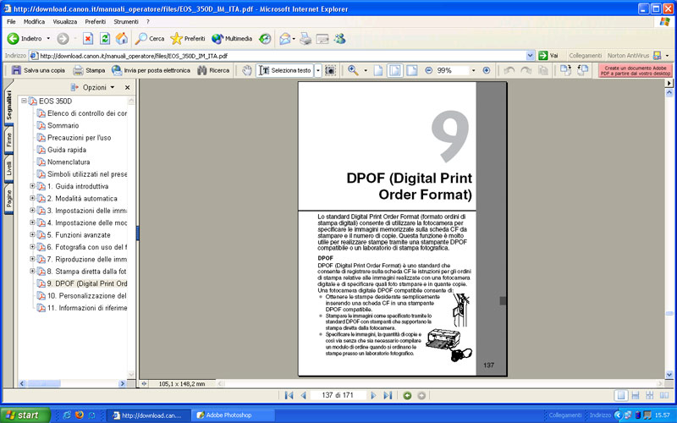Click the browser printer icon

click(x=305, y=39)
